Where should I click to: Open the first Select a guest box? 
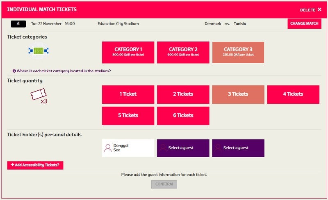183,148
